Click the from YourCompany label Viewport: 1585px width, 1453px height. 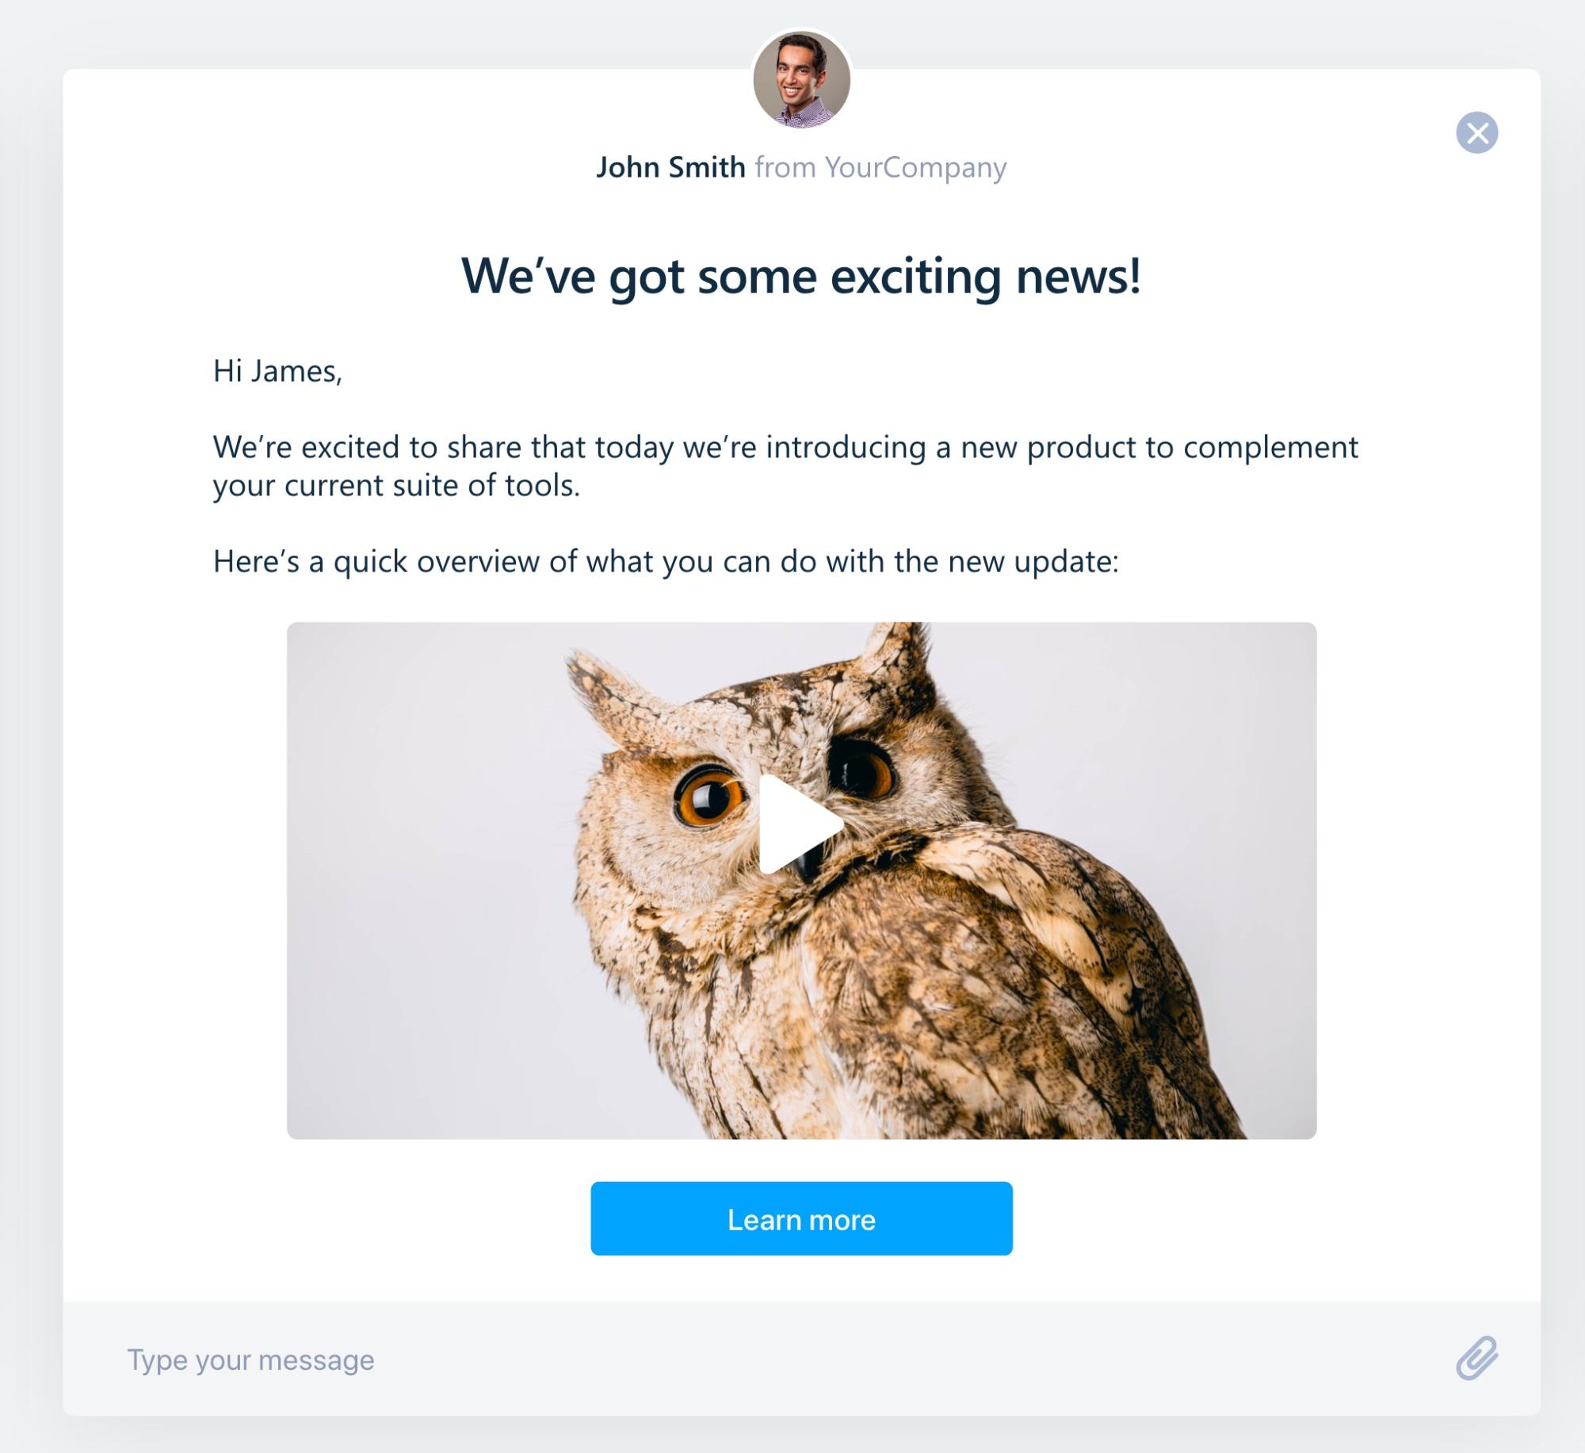pyautogui.click(x=880, y=168)
